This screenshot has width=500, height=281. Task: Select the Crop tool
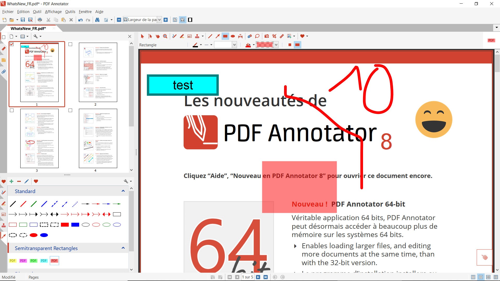point(274,36)
